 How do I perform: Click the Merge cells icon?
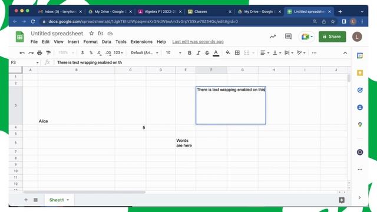(x=247, y=52)
